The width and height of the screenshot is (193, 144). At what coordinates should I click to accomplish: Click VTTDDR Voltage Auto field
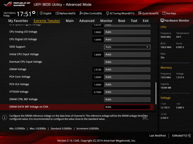click(x=127, y=92)
